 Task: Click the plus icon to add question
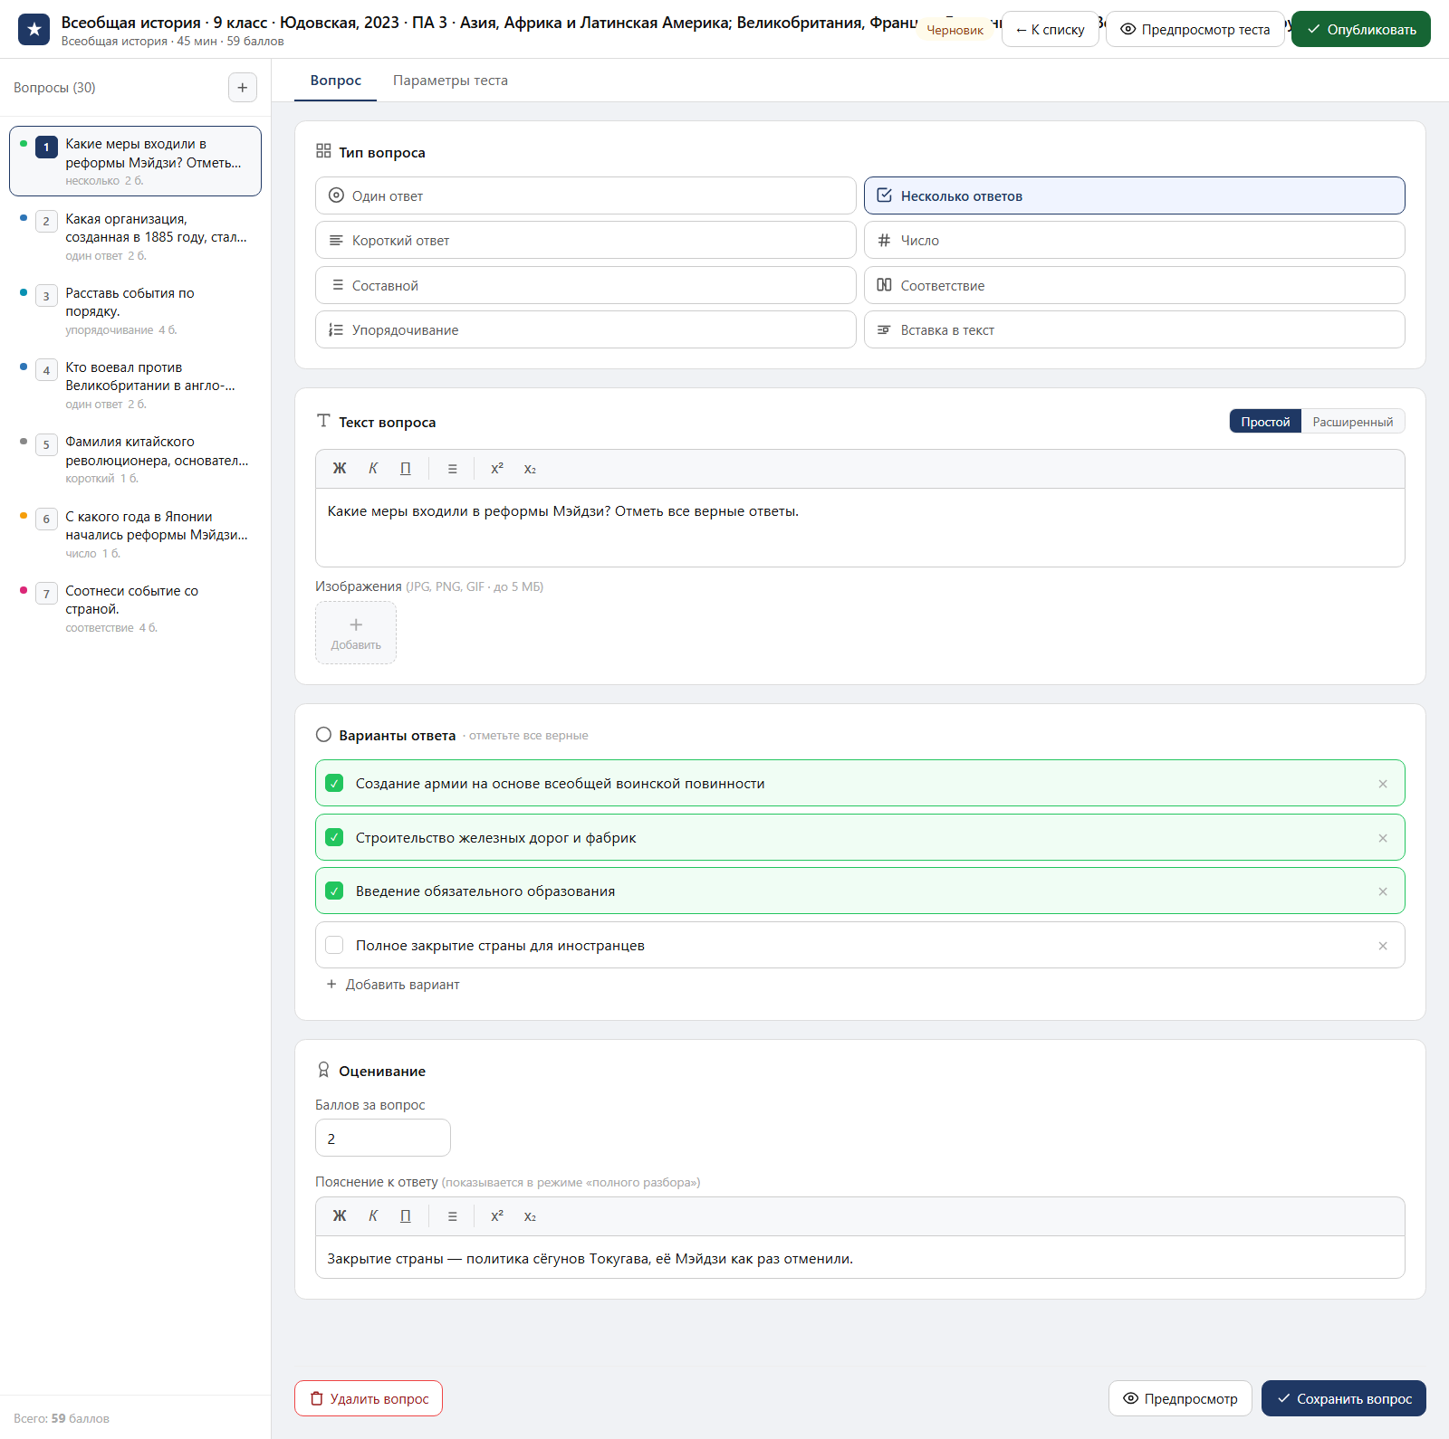(242, 88)
